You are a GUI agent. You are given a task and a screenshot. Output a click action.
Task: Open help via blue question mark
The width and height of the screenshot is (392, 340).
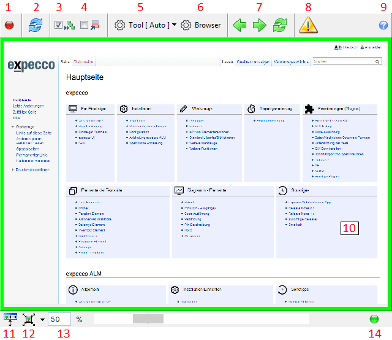click(x=383, y=26)
